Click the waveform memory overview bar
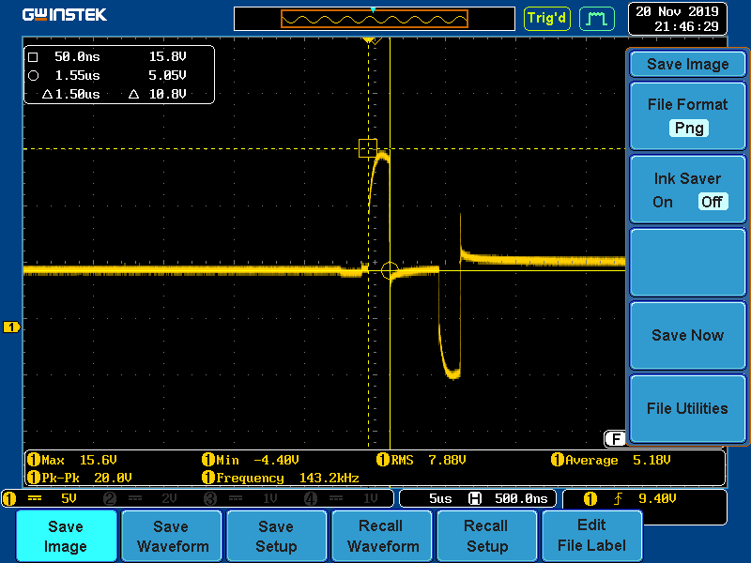This screenshot has width=751, height=563. tap(375, 19)
